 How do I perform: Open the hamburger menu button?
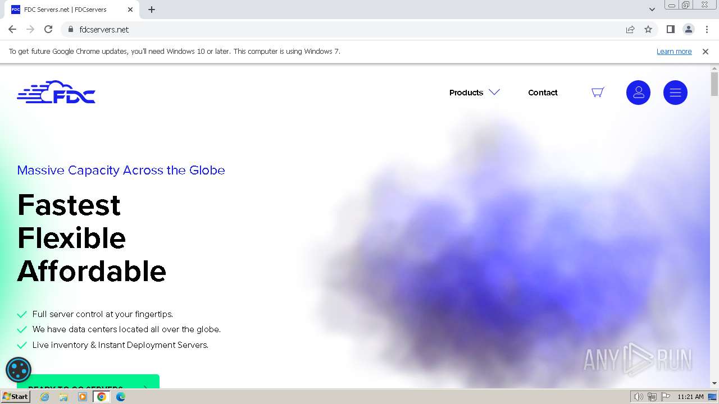pyautogui.click(x=675, y=93)
